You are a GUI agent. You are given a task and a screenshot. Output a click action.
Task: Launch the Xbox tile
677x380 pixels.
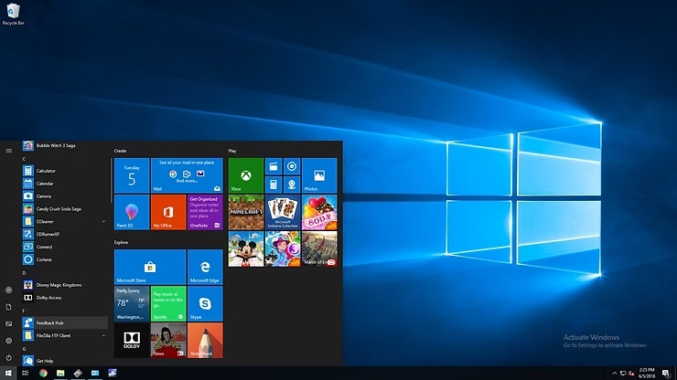tap(246, 175)
